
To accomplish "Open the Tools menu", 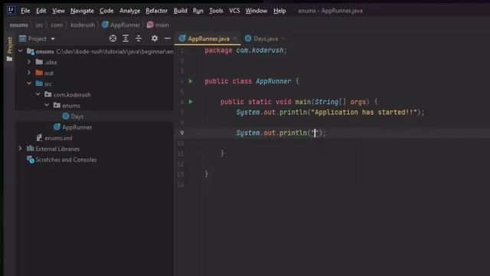I will (x=216, y=11).
